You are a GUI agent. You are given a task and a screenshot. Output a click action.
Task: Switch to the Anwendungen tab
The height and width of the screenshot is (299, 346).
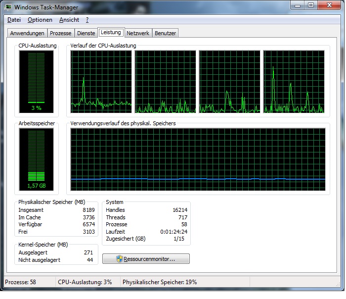pos(27,33)
